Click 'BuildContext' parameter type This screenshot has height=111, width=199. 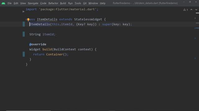(x=65, y=49)
